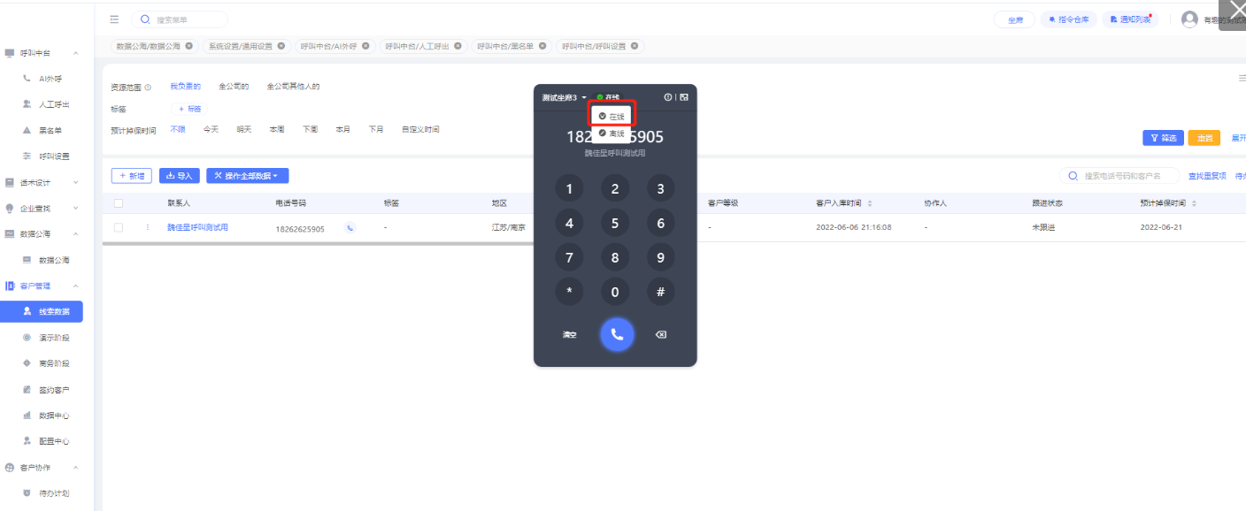Collapse the 客户协作 sidebar group
Viewport: 1246px width, 511px height.
pos(76,467)
